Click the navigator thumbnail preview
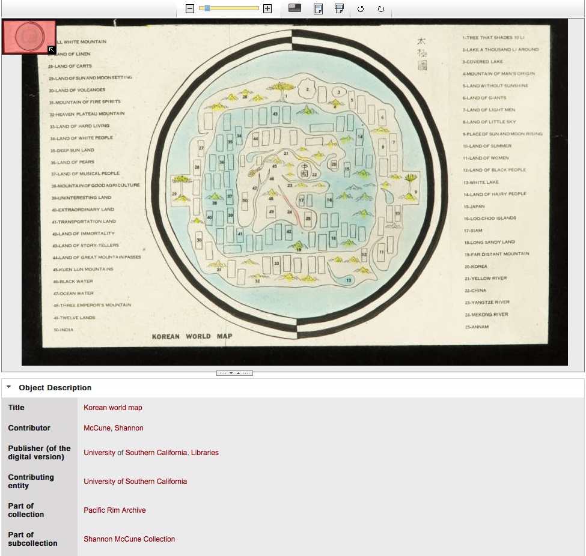The height and width of the screenshot is (556, 586). coord(27,35)
